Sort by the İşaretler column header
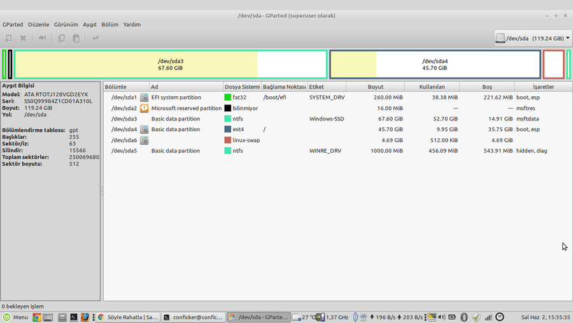This screenshot has height=323, width=573. 544,87
